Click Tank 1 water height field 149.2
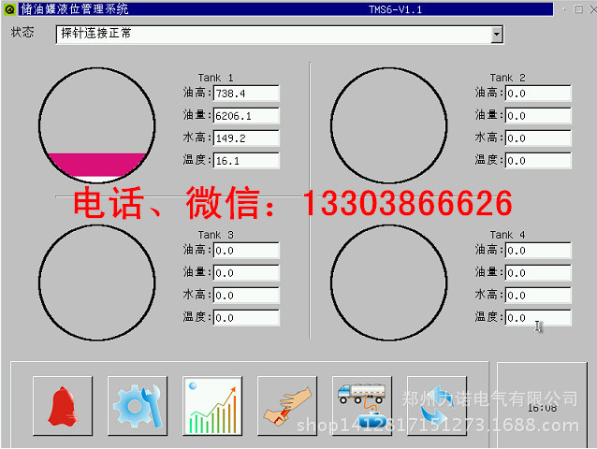 [x=246, y=138]
